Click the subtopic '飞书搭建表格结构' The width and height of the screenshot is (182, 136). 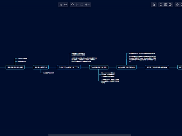click(22, 58)
